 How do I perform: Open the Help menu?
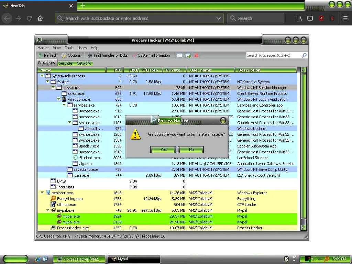tap(94, 48)
